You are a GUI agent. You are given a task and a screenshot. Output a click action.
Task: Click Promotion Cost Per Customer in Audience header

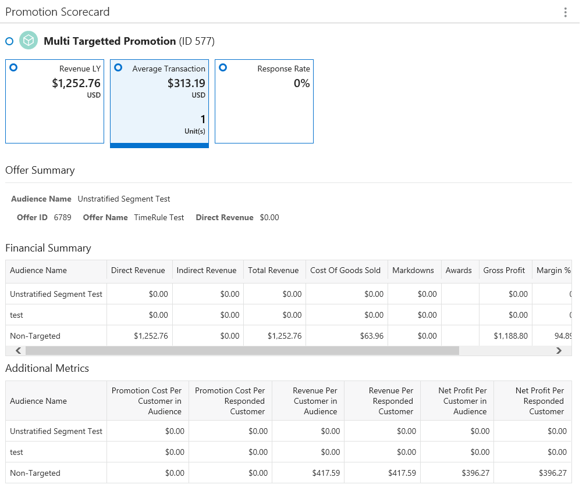(148, 401)
